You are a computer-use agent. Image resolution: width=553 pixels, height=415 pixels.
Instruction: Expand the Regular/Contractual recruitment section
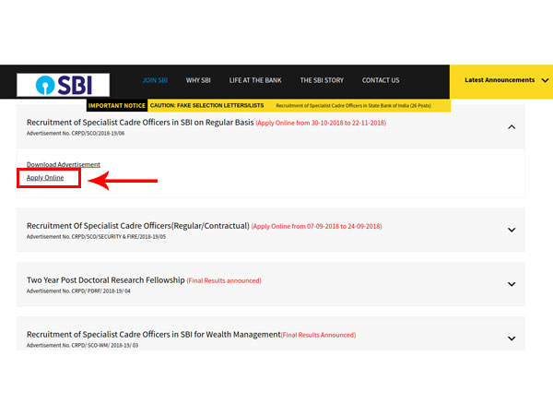click(512, 230)
